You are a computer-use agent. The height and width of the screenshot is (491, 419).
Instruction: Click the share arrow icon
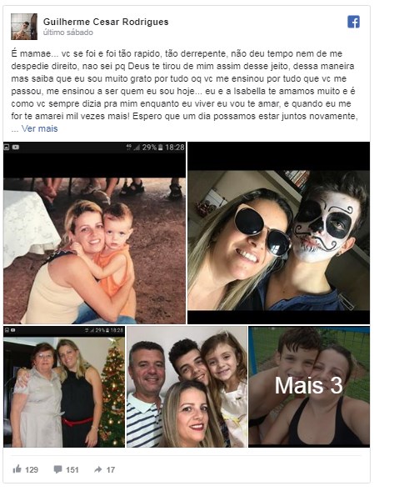pos(98,469)
